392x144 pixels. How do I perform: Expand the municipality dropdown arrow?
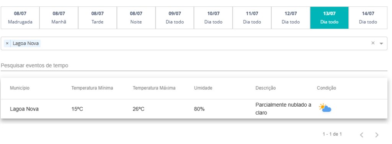[x=381, y=43]
